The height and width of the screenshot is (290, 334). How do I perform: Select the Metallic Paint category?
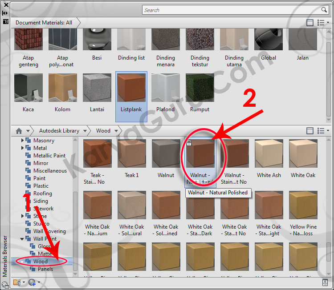49,156
